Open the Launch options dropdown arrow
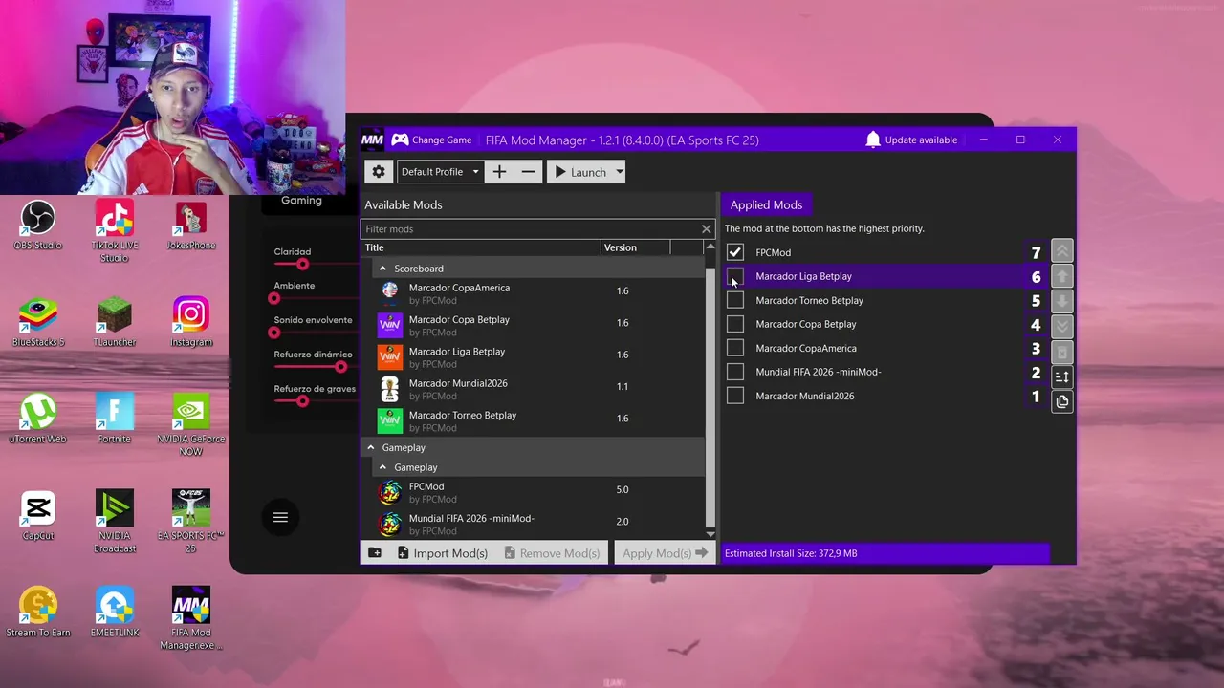Image resolution: width=1224 pixels, height=688 pixels. pyautogui.click(x=620, y=172)
